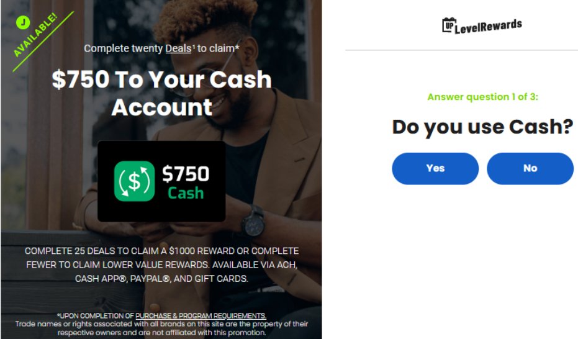Click the green cash dollar icon
This screenshot has width=578, height=339.
[134, 181]
